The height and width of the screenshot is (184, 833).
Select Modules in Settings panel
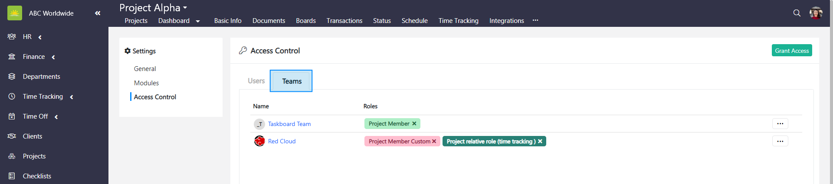pyautogui.click(x=146, y=83)
